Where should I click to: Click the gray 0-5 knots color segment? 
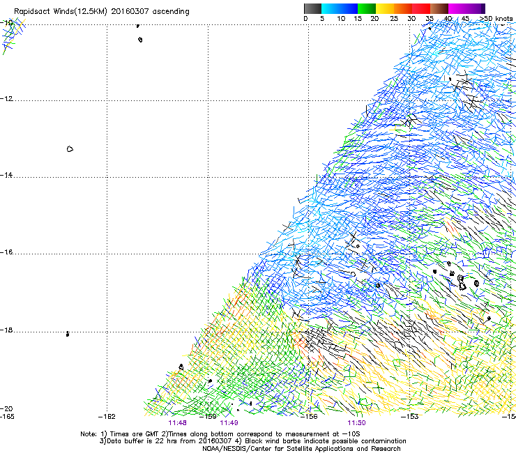[312, 8]
